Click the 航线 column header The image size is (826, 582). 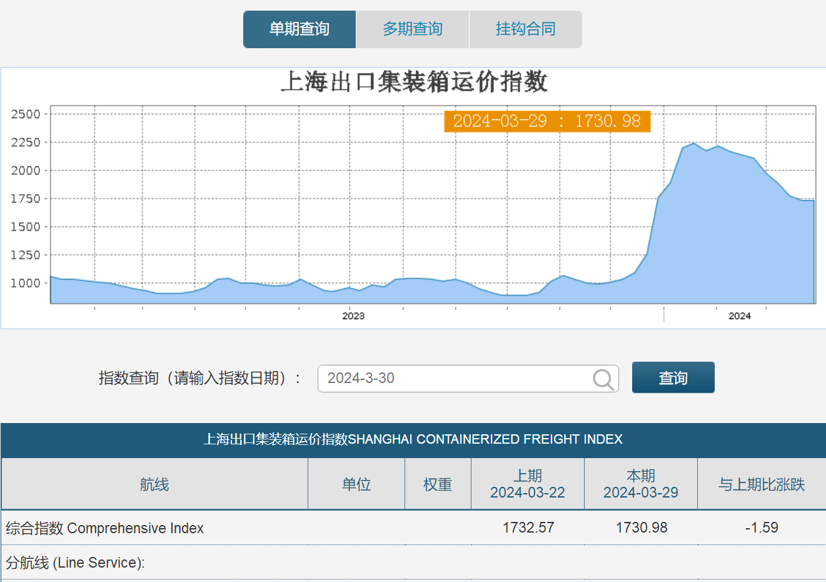click(154, 483)
